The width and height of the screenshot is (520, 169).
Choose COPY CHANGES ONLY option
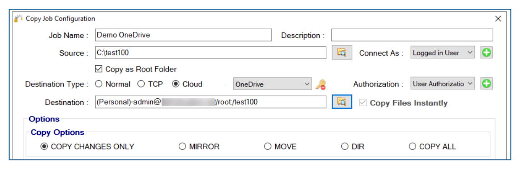click(44, 146)
